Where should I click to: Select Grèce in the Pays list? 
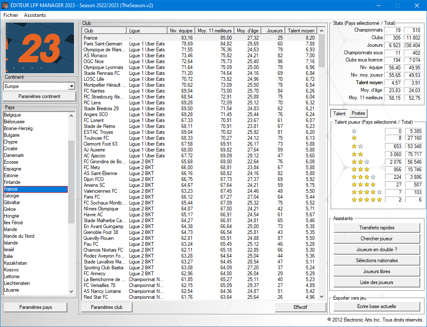pos(35,209)
